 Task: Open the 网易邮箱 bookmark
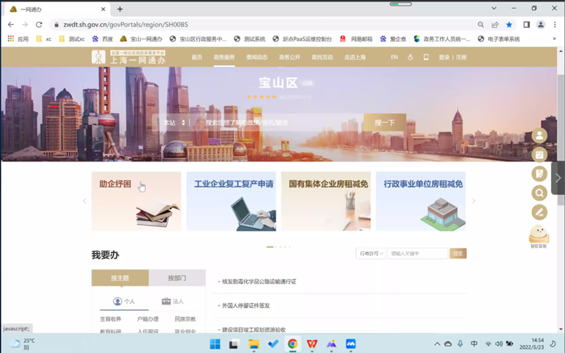tap(356, 39)
